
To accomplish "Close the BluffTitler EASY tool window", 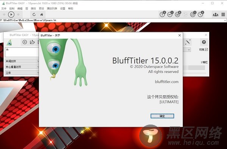I will pyautogui.click(x=206, y=35).
